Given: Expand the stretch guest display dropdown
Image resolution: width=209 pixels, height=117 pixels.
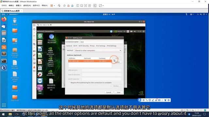Looking at the screenshot, I should pyautogui.click(x=103, y=6).
